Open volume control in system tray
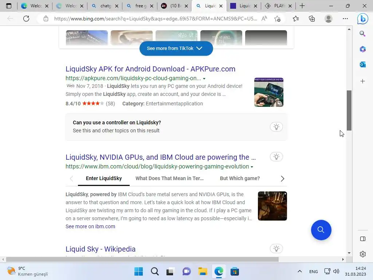 click(336, 271)
